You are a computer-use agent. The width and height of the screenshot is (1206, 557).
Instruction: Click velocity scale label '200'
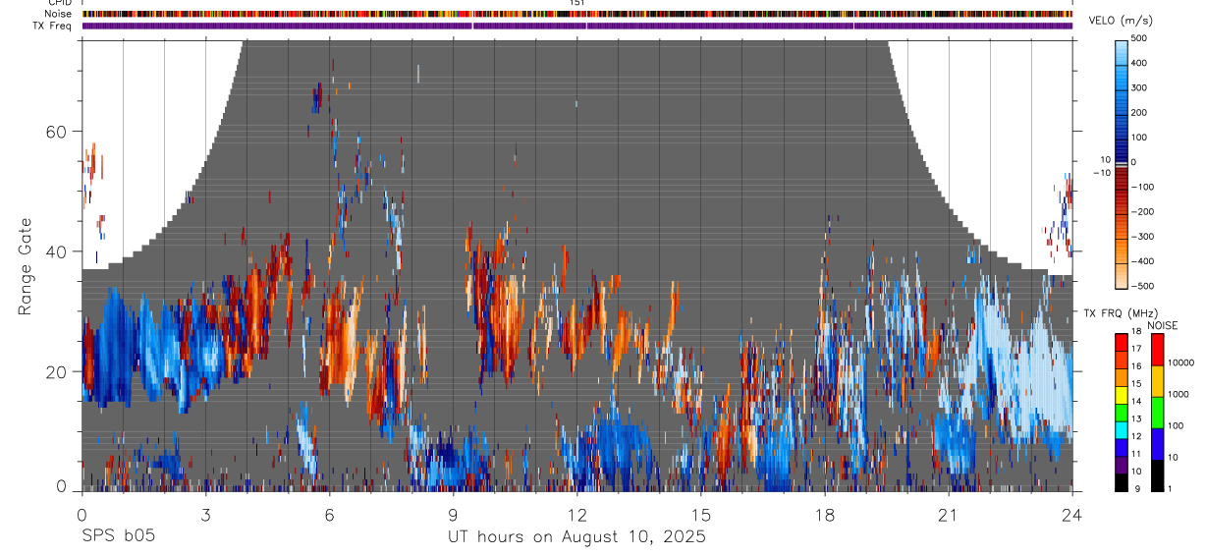(x=1139, y=112)
